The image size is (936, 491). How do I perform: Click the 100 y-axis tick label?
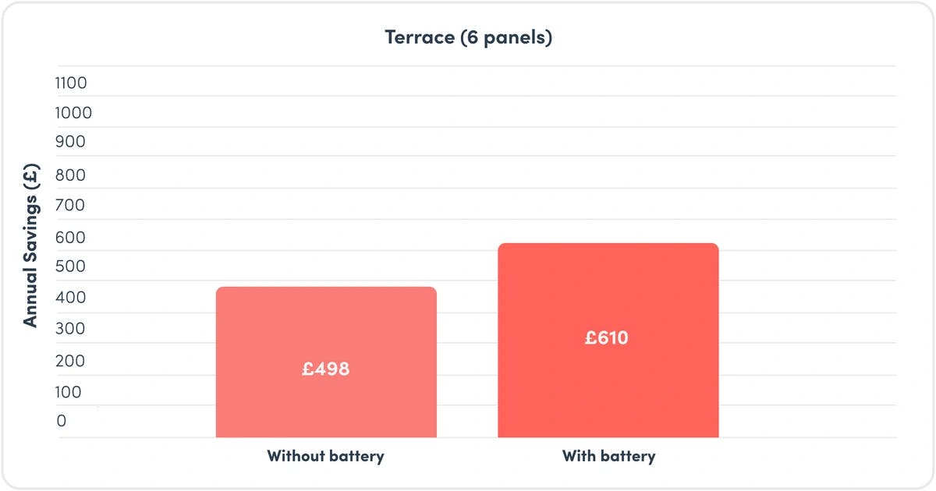tap(69, 392)
